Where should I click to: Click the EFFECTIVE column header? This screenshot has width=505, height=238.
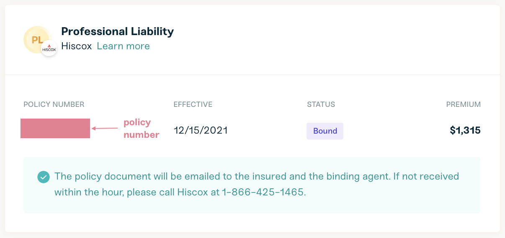(x=193, y=104)
